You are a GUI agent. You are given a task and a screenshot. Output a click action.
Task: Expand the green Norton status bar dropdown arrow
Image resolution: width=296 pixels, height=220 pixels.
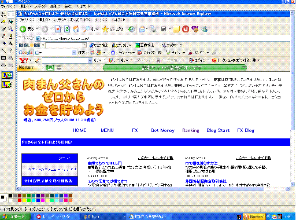244,68
